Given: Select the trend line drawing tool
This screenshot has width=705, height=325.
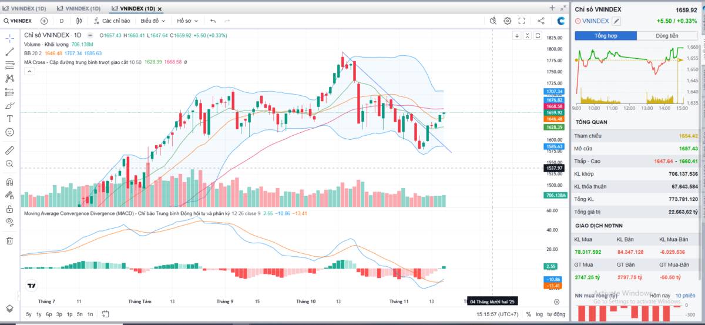Looking at the screenshot, I should (9, 52).
